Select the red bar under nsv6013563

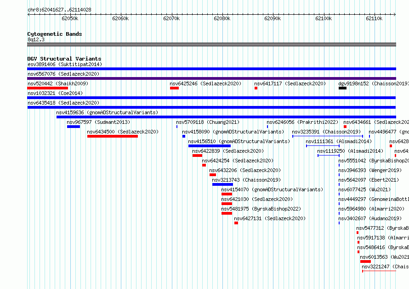tap(365, 261)
